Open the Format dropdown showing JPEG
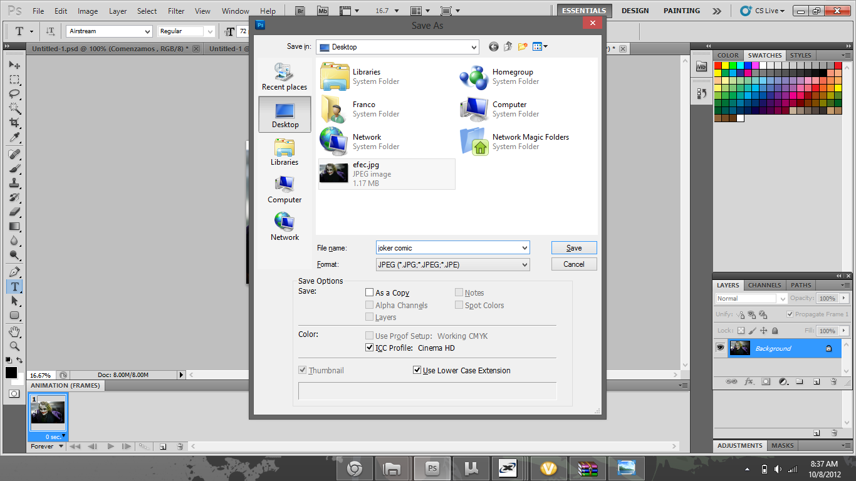The width and height of the screenshot is (856, 481). pos(452,265)
